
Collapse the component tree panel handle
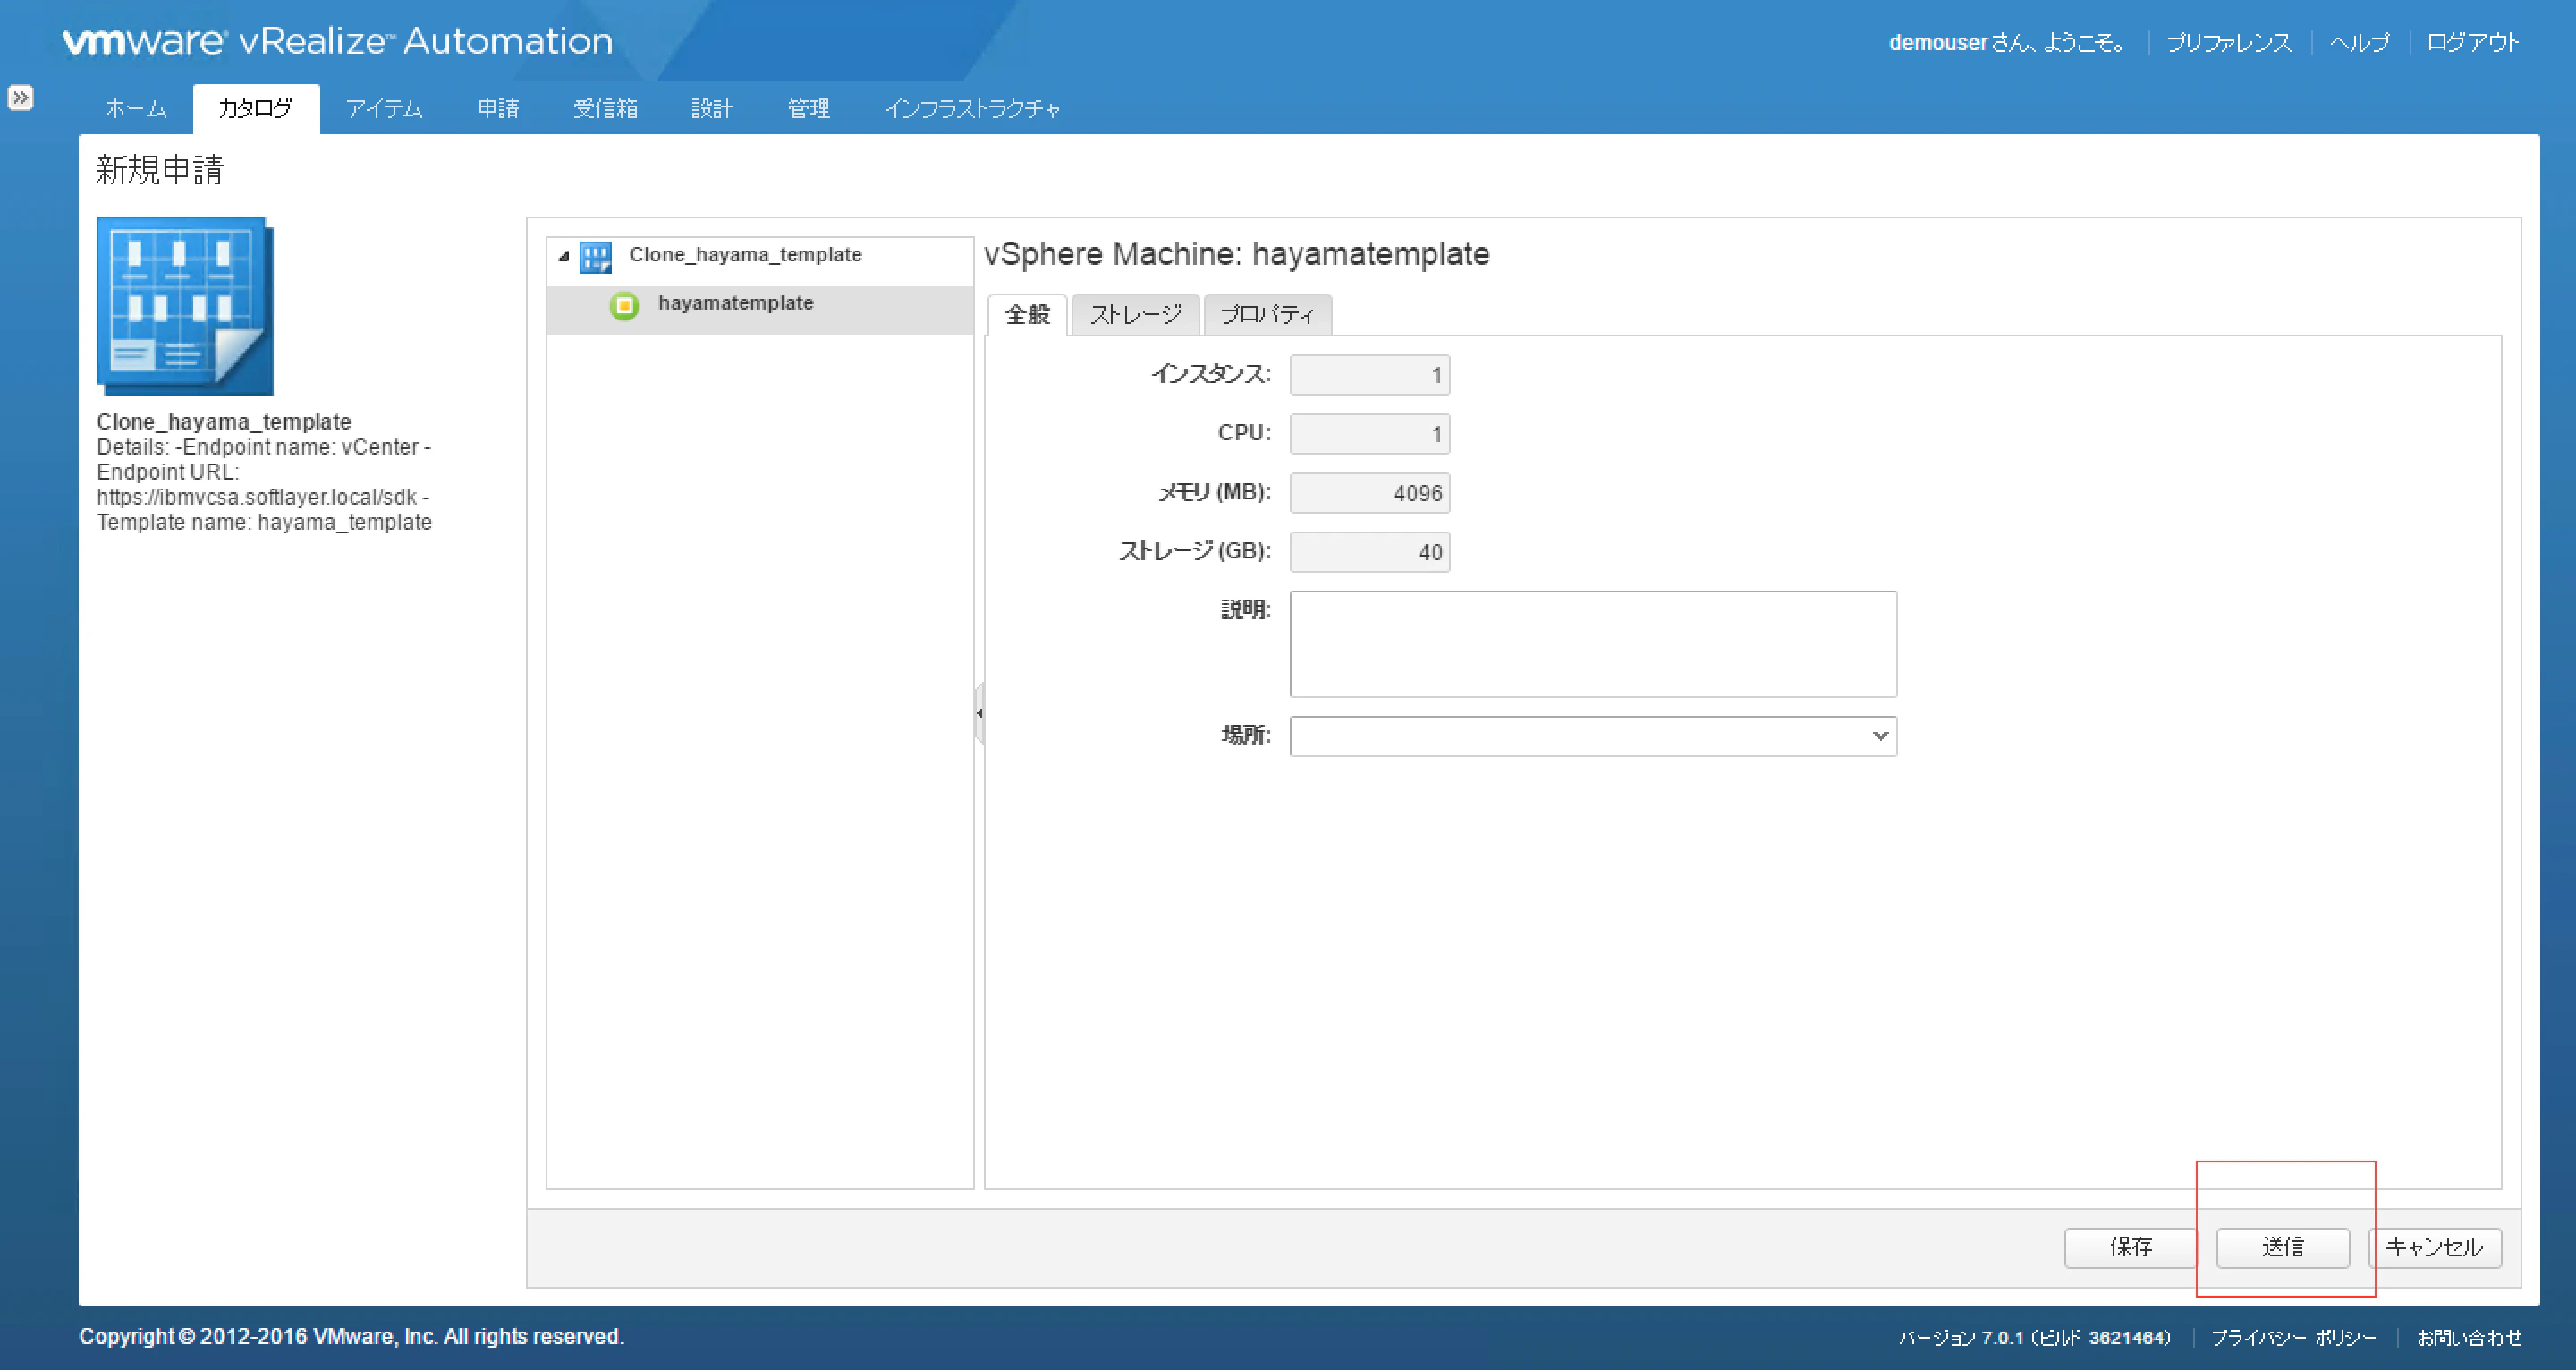pos(979,712)
